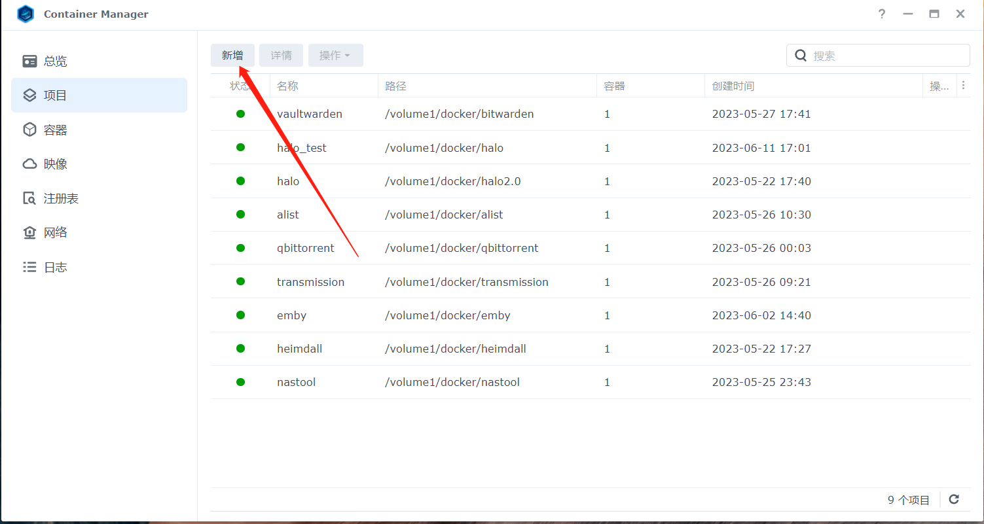984x524 pixels.
Task: Click date 2023-05-22 17:27
Action: tap(761, 349)
